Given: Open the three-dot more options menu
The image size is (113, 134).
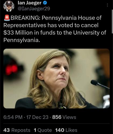Looking at the screenshot, I should coord(107,5).
